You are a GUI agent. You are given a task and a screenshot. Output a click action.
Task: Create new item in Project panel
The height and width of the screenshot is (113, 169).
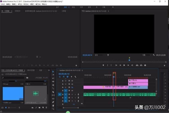(x=43, y=108)
